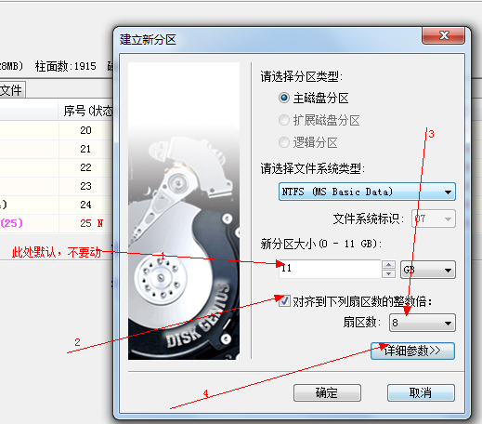This screenshot has width=482, height=424.
Task: Cancel the dialog with 取消
Action: [x=421, y=393]
